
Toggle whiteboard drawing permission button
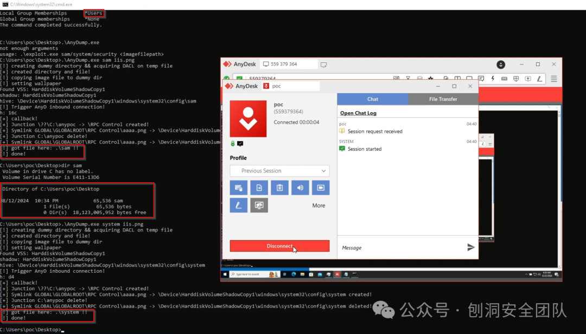[x=238, y=205]
